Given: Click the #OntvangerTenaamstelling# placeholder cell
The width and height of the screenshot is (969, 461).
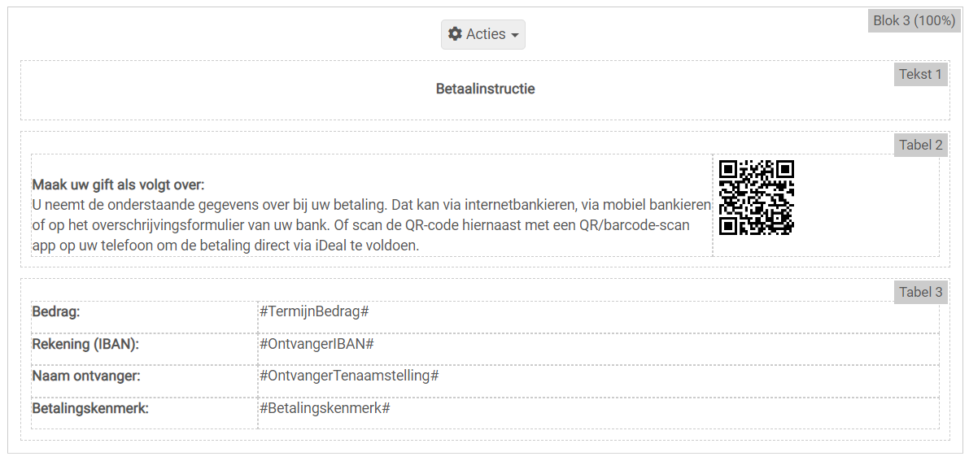Looking at the screenshot, I should (349, 376).
